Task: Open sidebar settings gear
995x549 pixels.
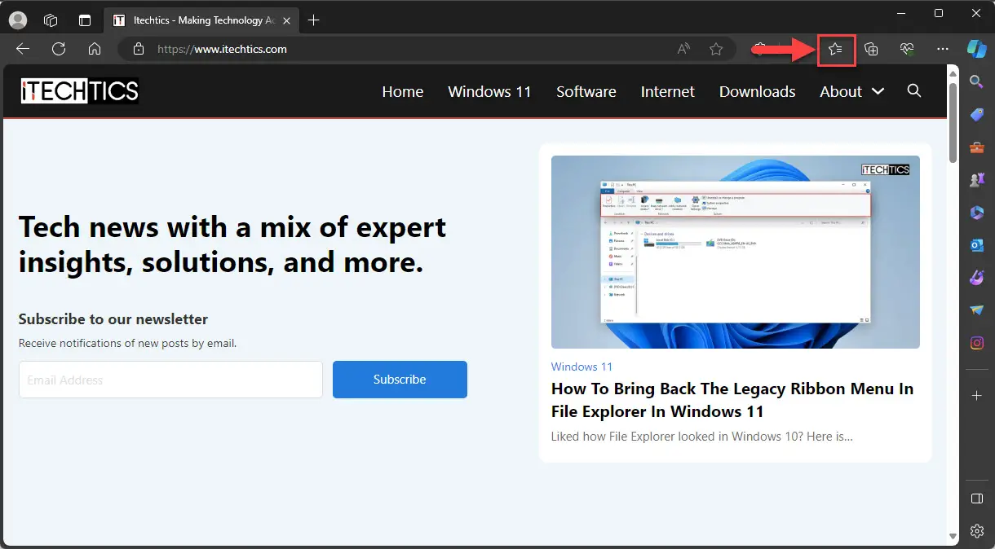Action: pos(976,531)
